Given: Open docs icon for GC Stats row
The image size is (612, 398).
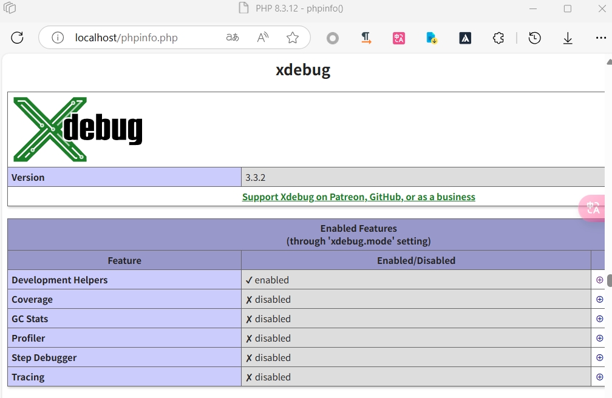Looking at the screenshot, I should pyautogui.click(x=599, y=319).
